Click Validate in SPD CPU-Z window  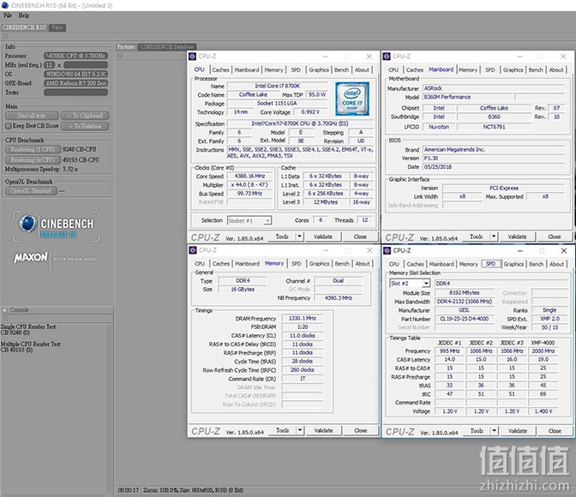[x=518, y=430]
